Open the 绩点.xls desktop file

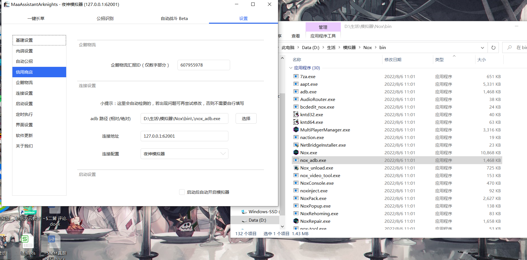(x=28, y=245)
